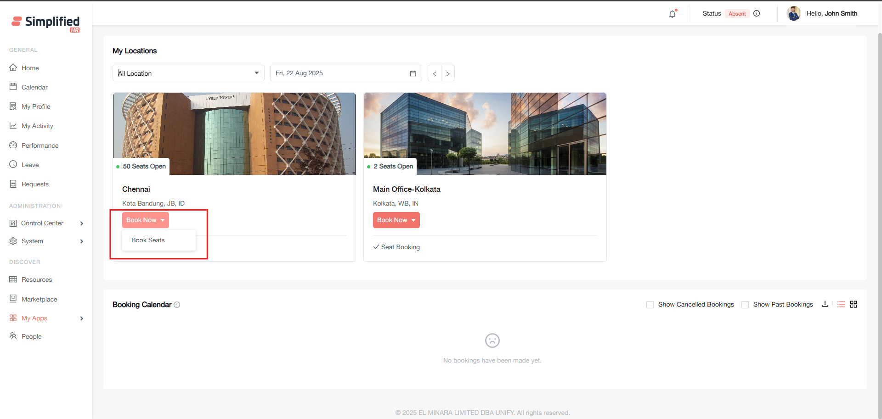Choose Book Seats from the dropdown menu
Screen dimensions: 882x419
[148, 240]
